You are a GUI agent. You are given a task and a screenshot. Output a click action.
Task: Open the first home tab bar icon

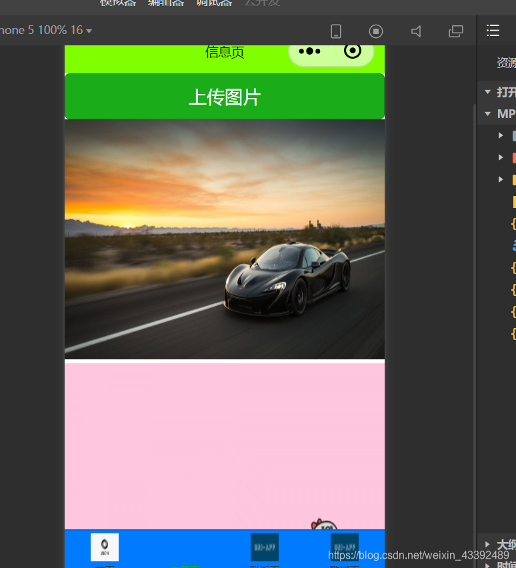[x=105, y=547]
